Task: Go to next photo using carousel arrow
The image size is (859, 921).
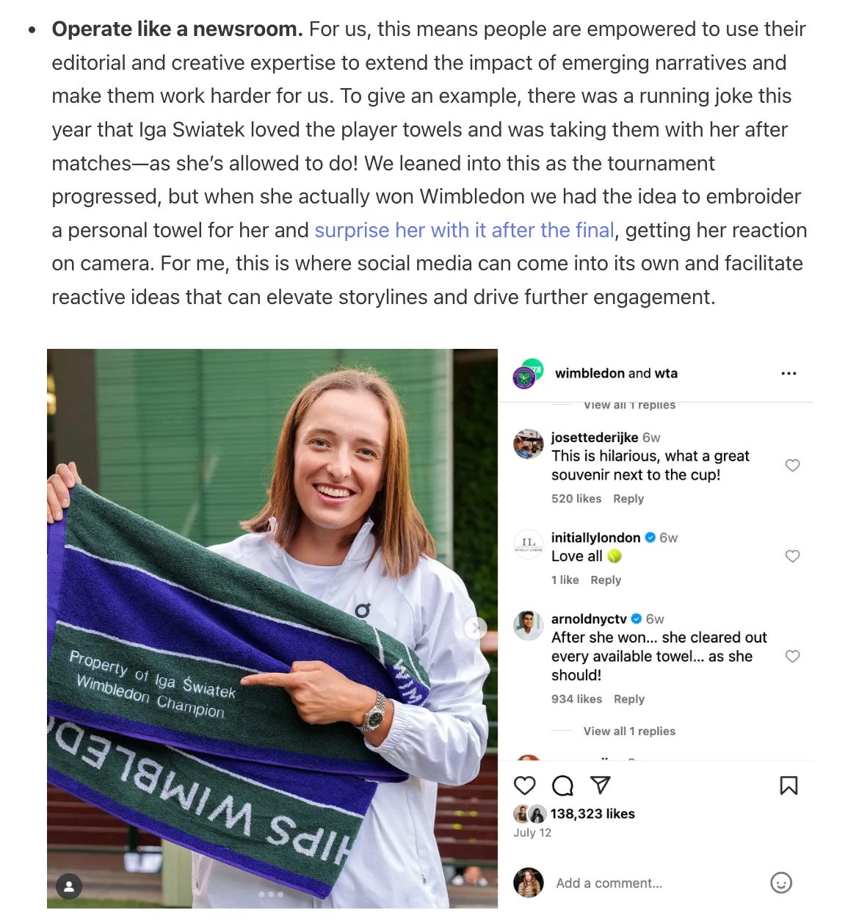Action: click(476, 627)
